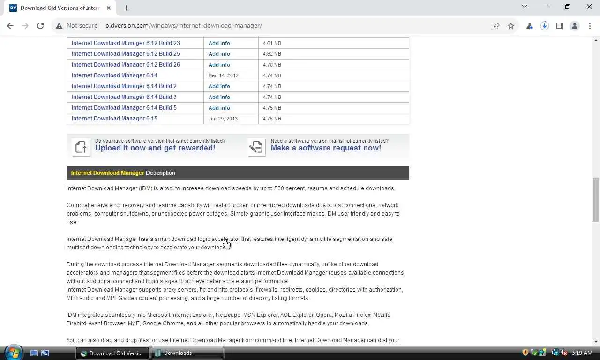600x360 pixels.
Task: Click the scrollbar down arrow
Action: click(x=596, y=342)
